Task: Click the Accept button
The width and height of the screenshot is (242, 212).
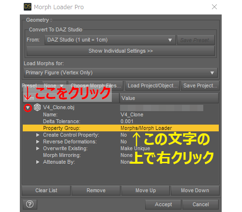Action: coord(163,204)
